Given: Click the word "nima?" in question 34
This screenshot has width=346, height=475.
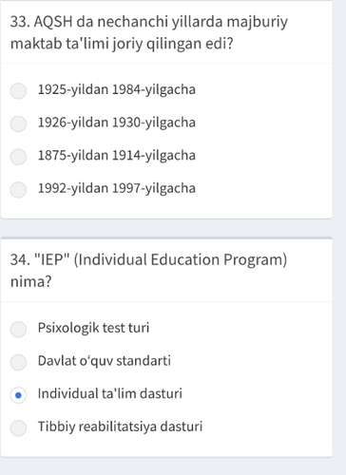Looking at the screenshot, I should [30, 281].
